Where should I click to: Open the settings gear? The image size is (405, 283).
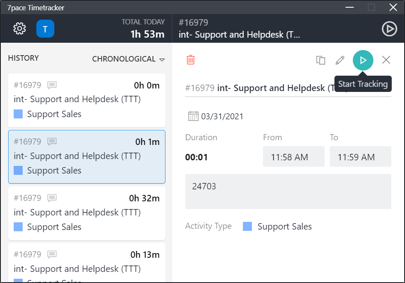pos(20,28)
